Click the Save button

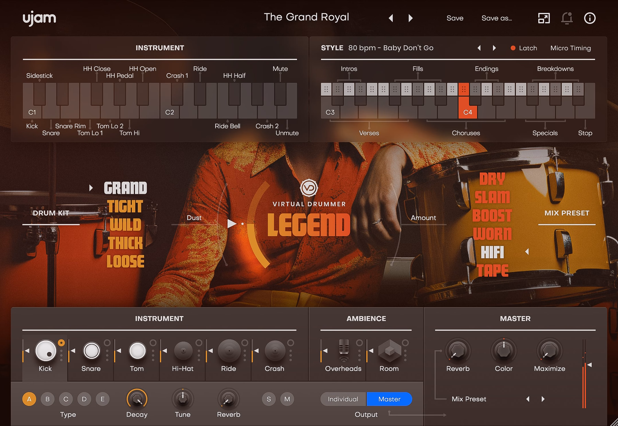(455, 18)
